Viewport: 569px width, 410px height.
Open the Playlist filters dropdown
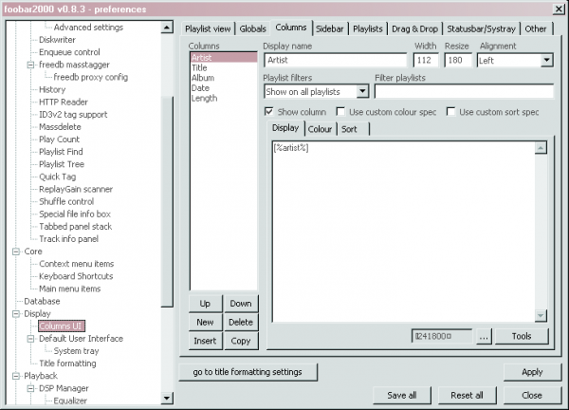pos(362,92)
